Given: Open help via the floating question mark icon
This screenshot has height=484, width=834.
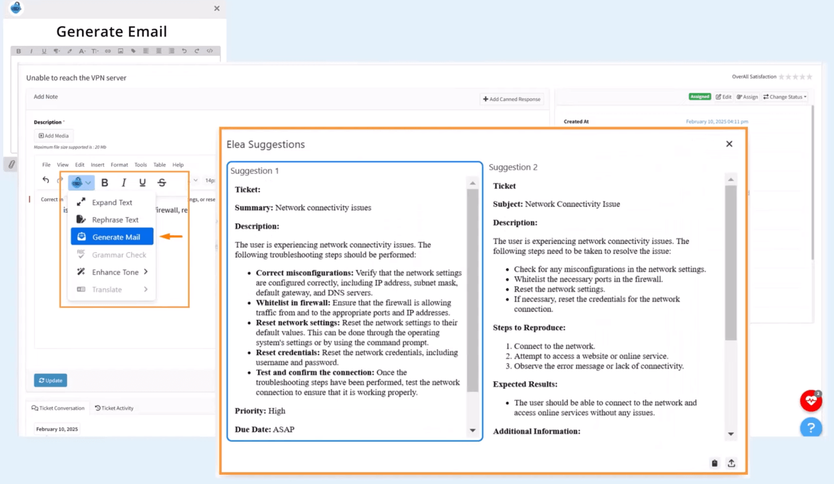Looking at the screenshot, I should (811, 427).
